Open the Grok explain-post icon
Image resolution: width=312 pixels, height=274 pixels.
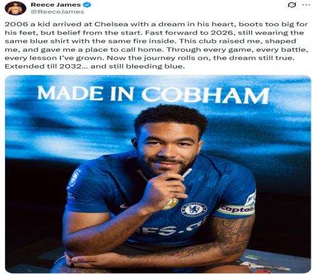[292, 5]
